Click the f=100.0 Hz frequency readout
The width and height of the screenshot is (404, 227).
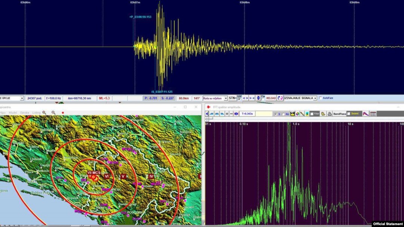[53, 98]
